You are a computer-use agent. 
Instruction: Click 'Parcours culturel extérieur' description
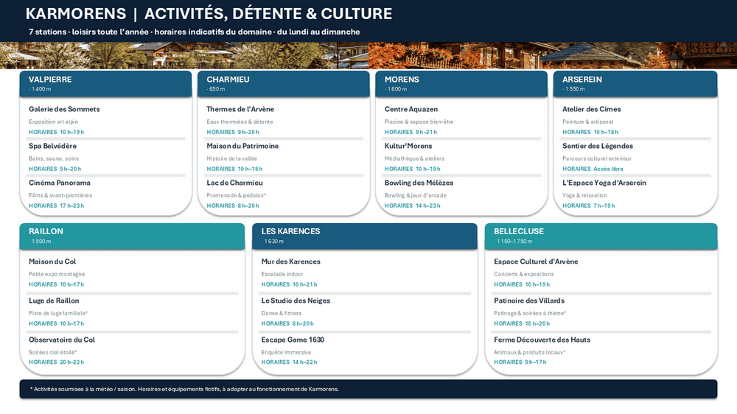click(597, 158)
